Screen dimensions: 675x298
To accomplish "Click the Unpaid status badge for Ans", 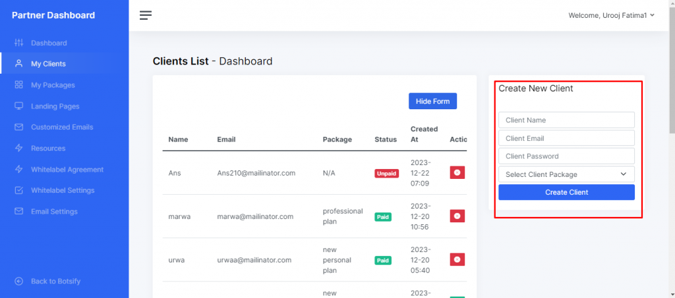I will 386,174.
